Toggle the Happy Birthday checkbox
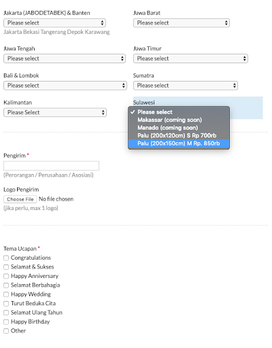 click(6, 322)
